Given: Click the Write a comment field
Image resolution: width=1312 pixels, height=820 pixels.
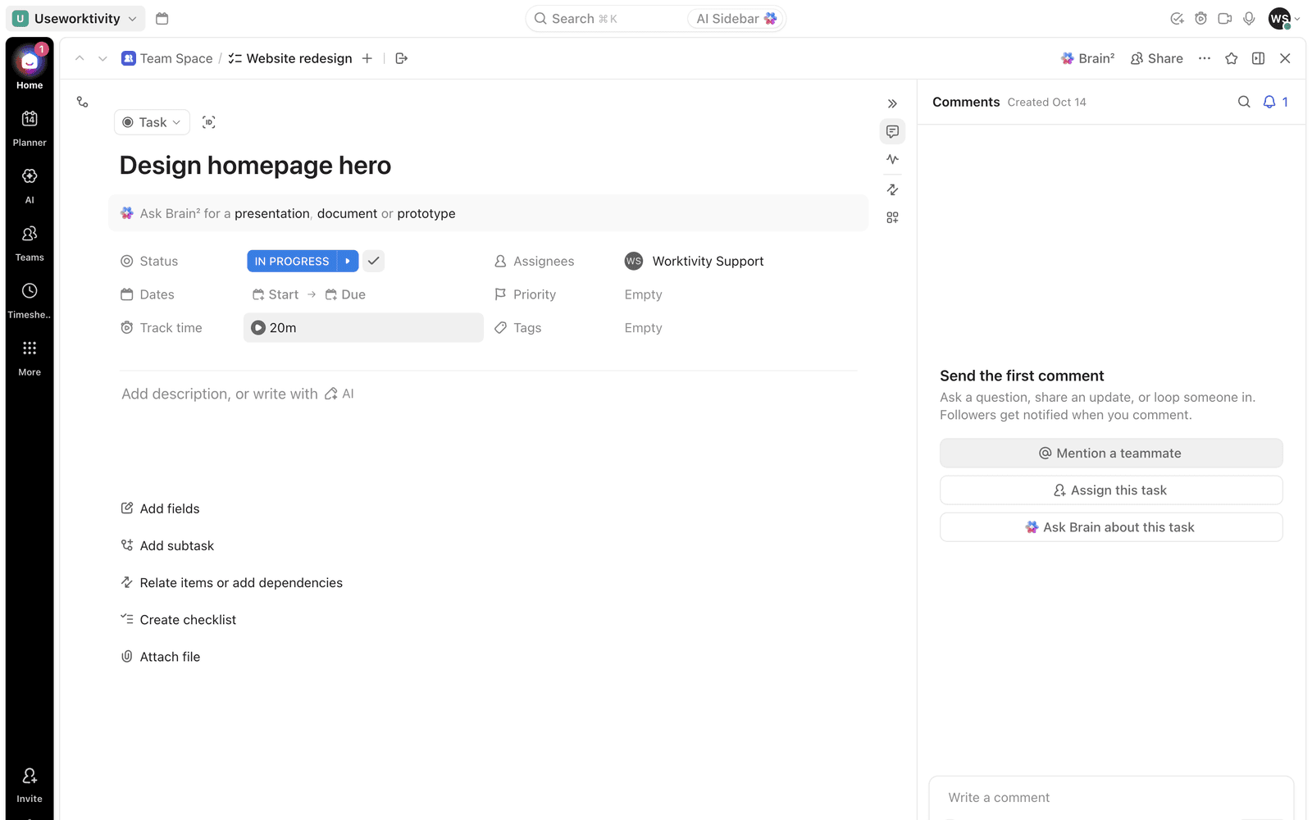Looking at the screenshot, I should coord(1111,798).
